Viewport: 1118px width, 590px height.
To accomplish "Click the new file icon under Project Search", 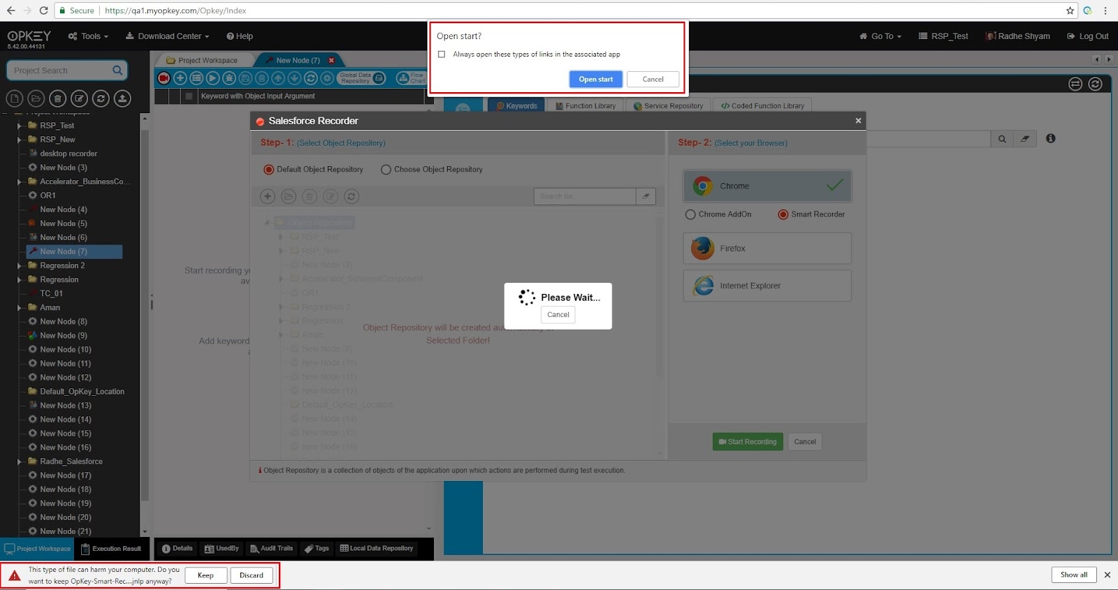I will [x=15, y=98].
